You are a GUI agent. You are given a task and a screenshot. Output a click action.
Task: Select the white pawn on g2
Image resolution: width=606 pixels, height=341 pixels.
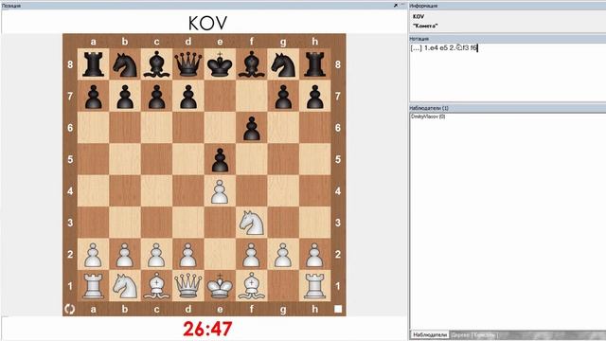[x=283, y=255]
